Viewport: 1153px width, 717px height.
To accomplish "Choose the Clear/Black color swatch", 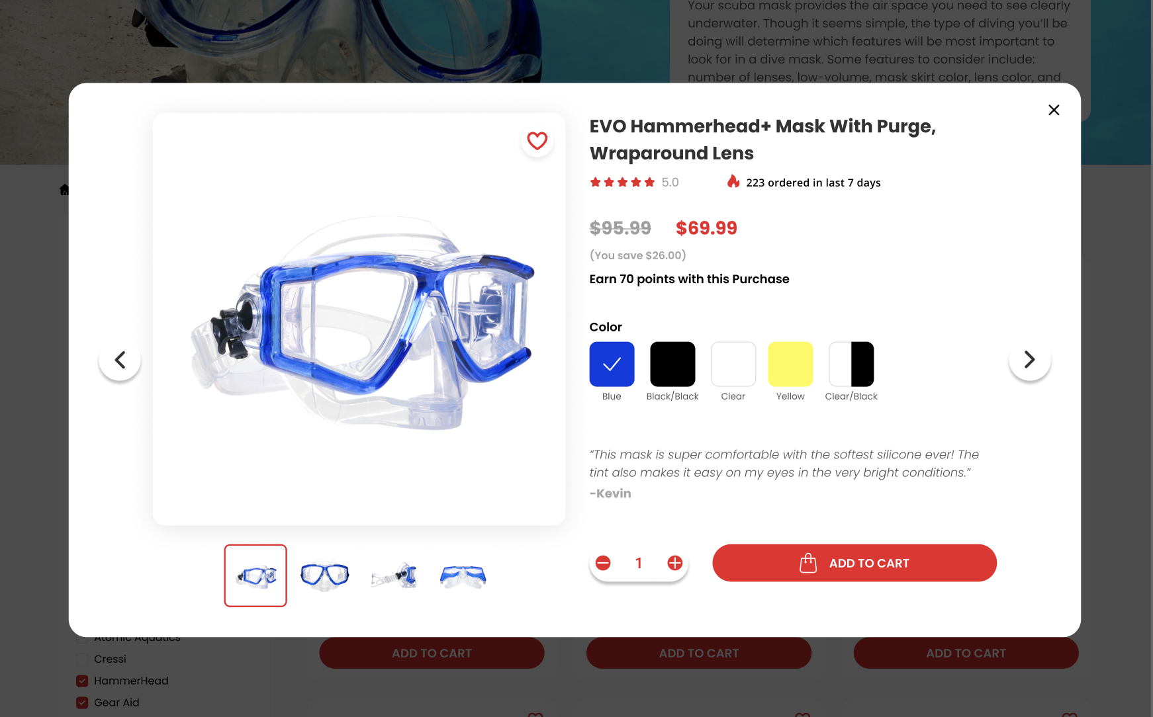I will [851, 364].
